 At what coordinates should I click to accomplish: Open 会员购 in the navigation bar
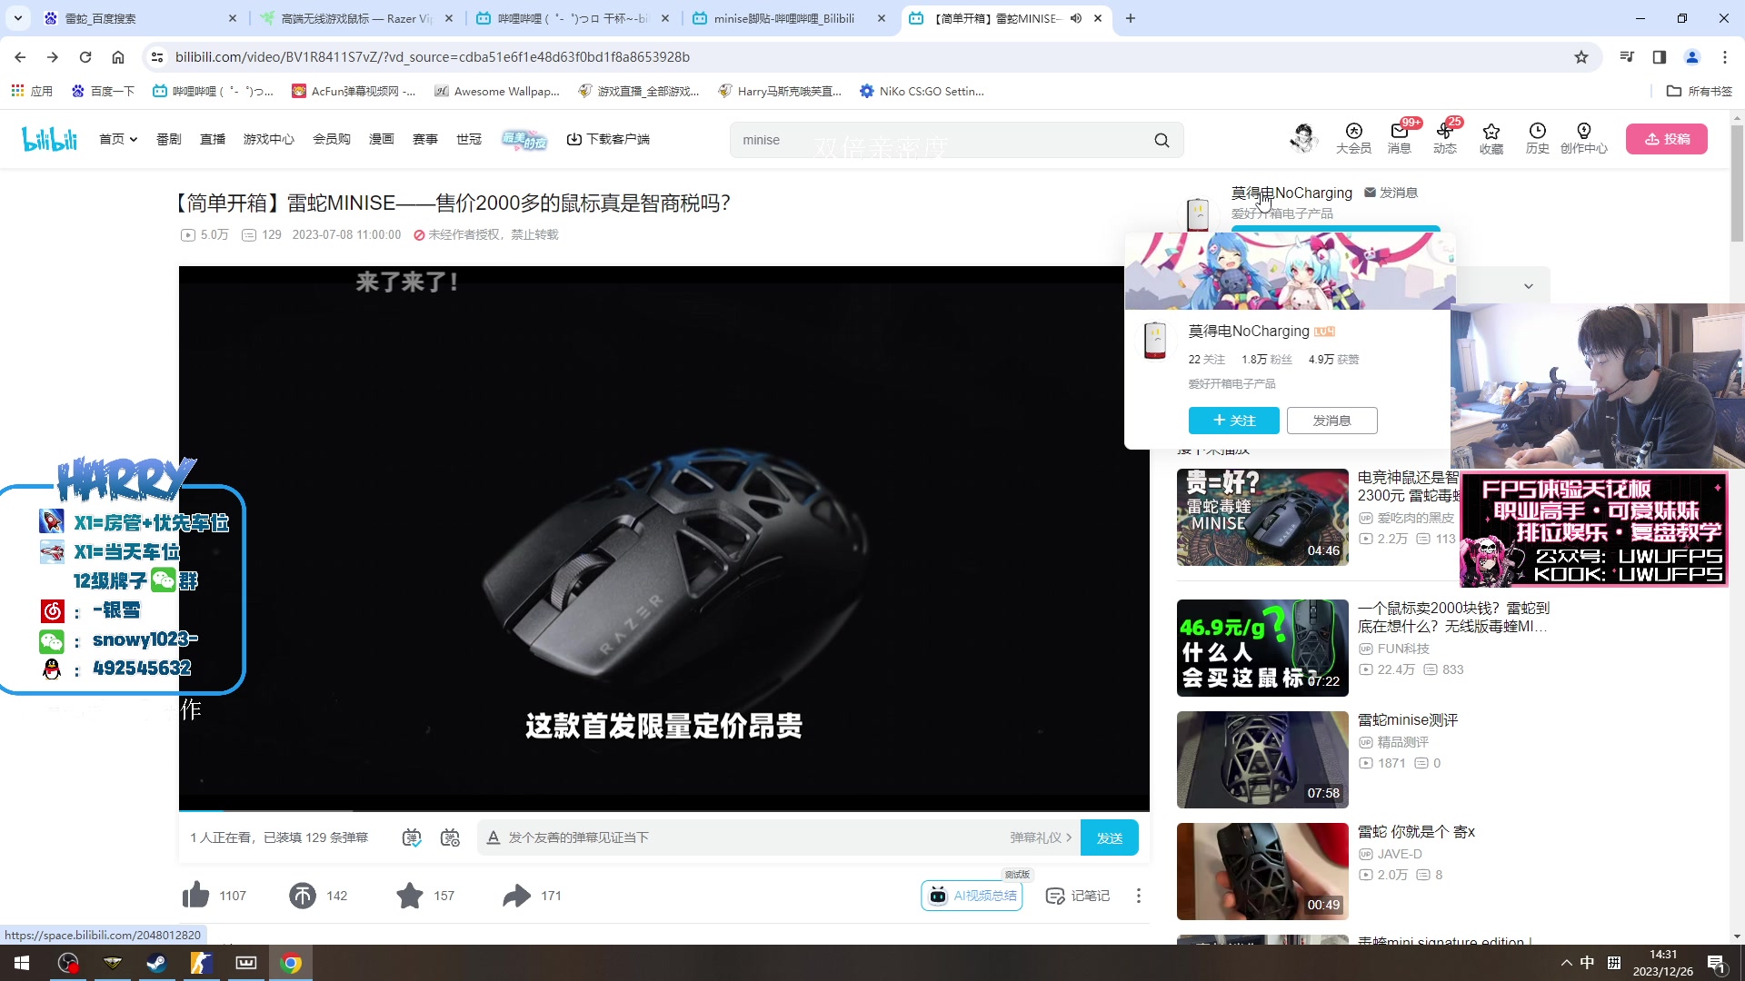[x=332, y=139]
